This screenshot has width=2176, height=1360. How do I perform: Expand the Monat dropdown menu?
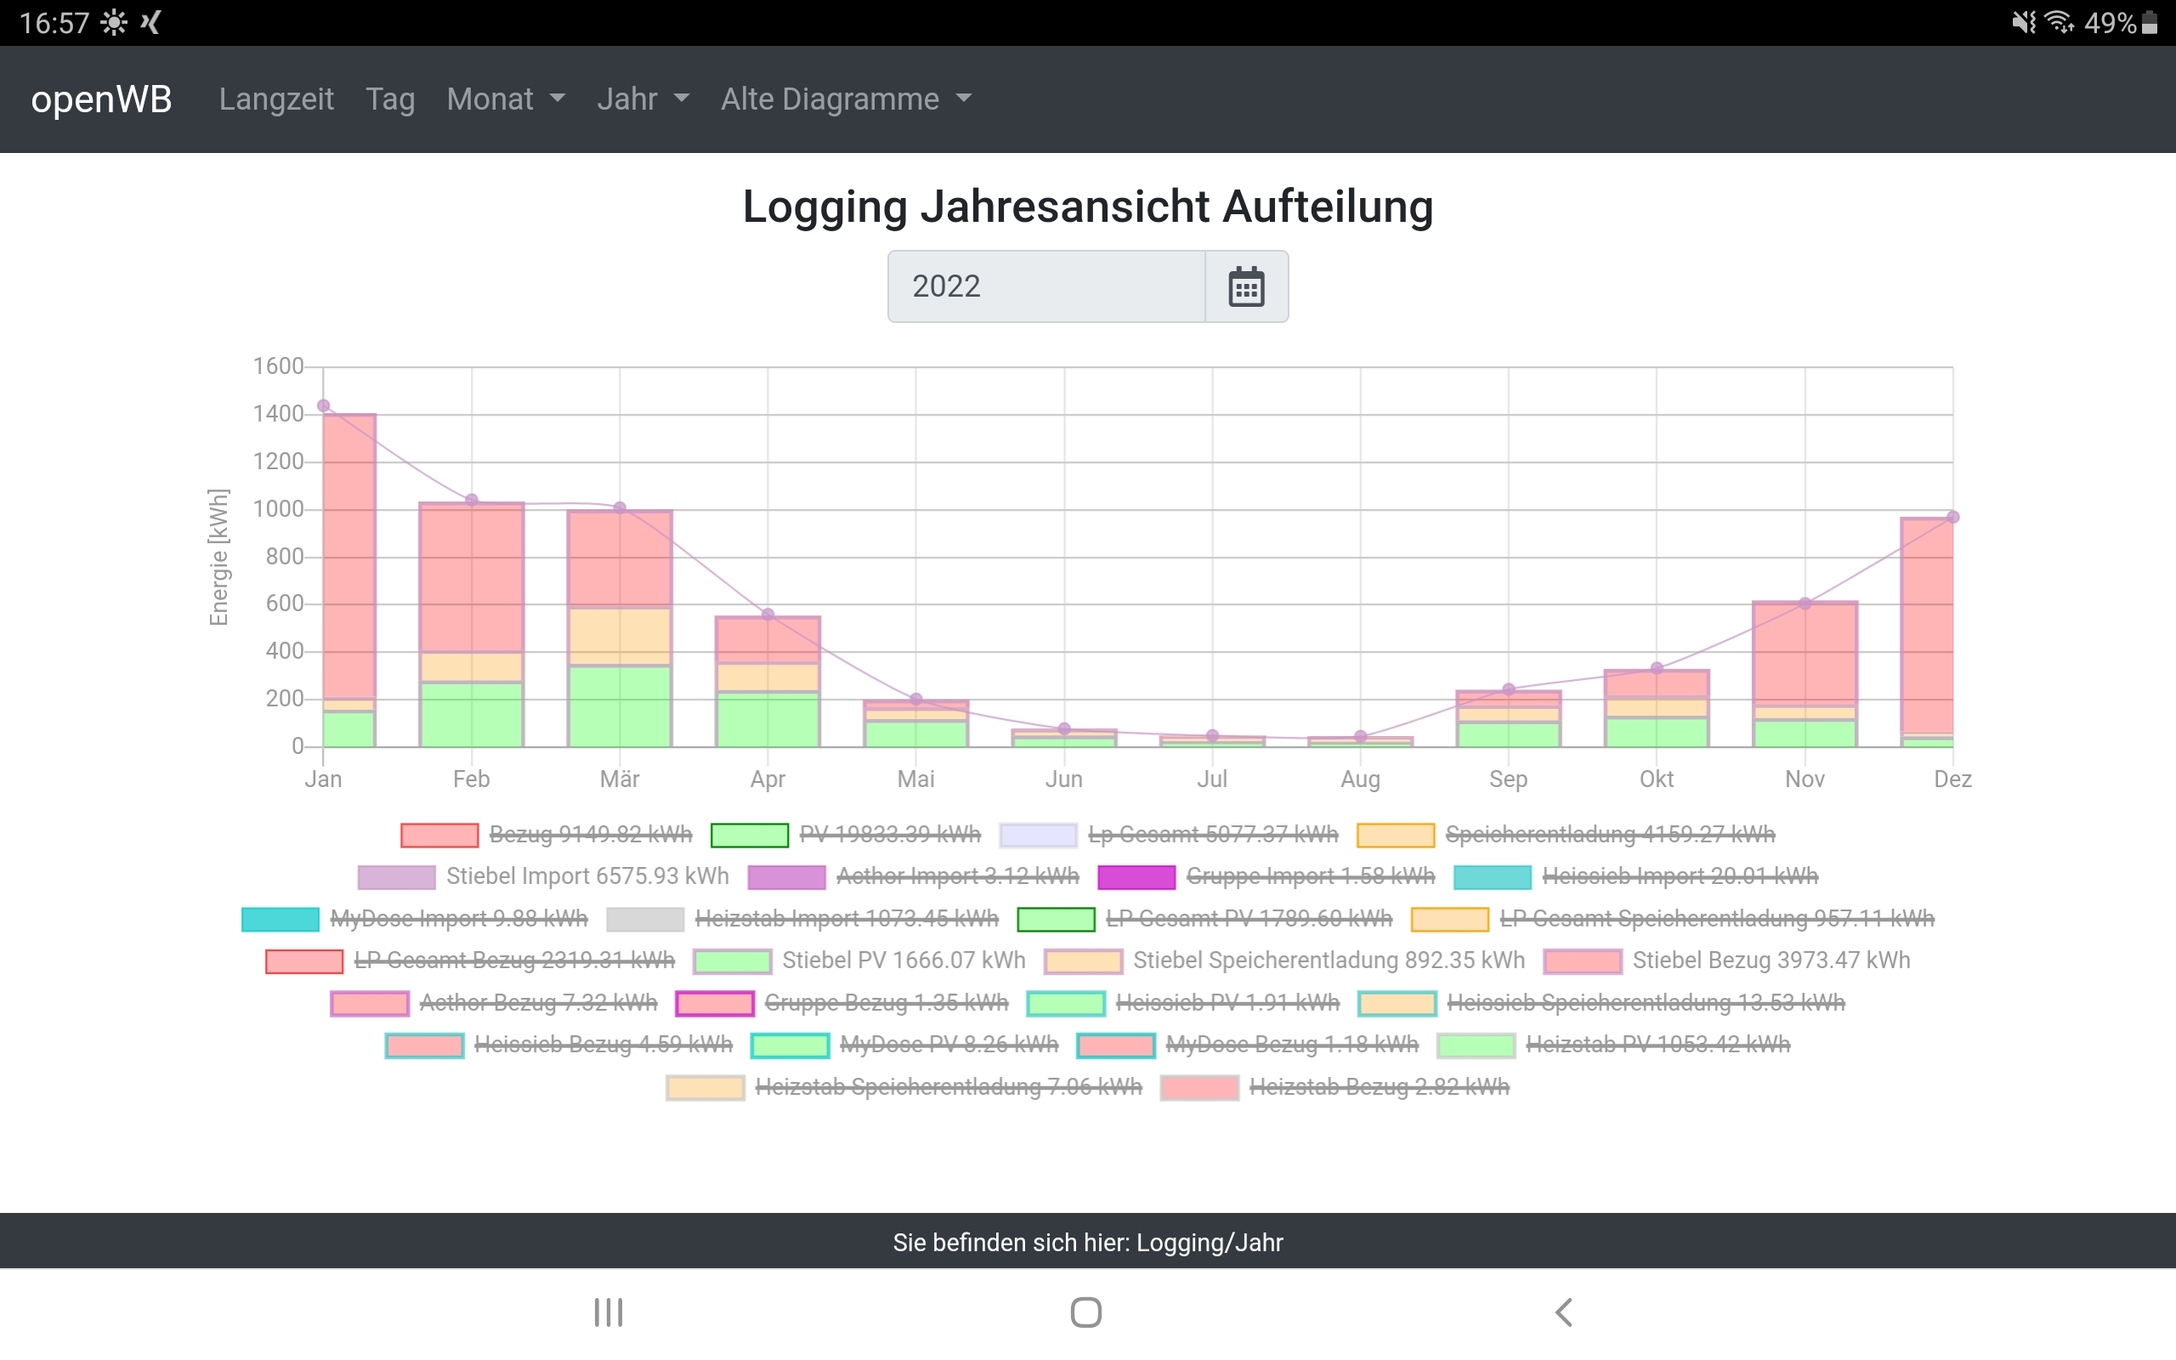506,99
